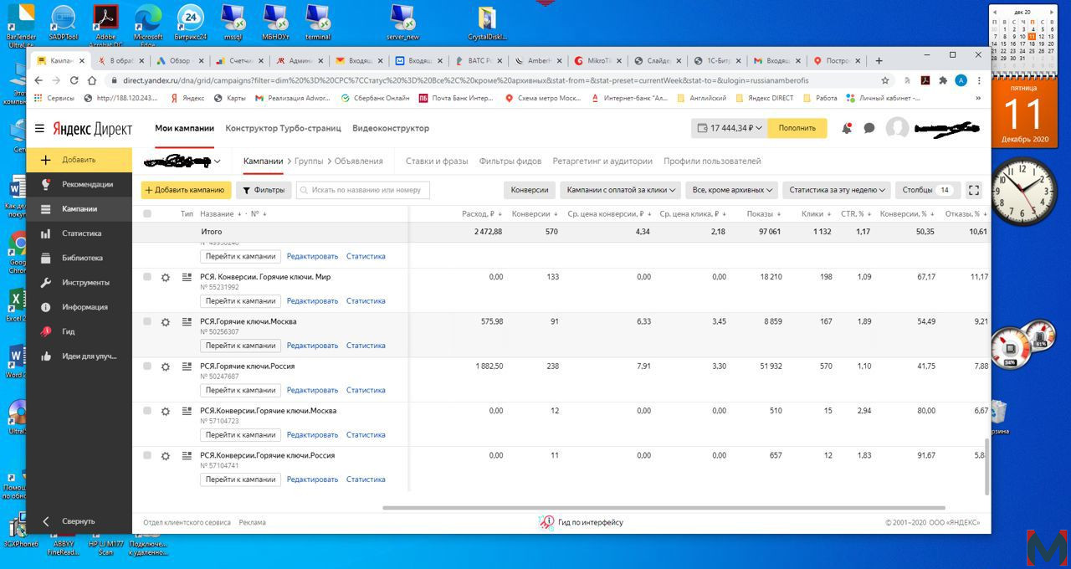Check box for РСЯ.Конверсии.Горячие ключи.Россия
Viewport: 1071px width, 569px height.
tap(147, 455)
